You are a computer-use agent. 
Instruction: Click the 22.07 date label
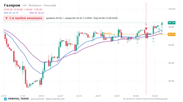coord(60,96)
